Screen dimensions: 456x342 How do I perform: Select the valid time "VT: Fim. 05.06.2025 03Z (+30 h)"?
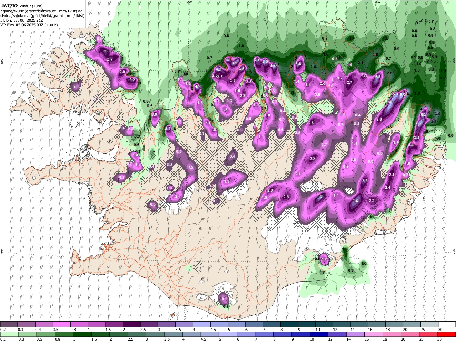(29, 25)
